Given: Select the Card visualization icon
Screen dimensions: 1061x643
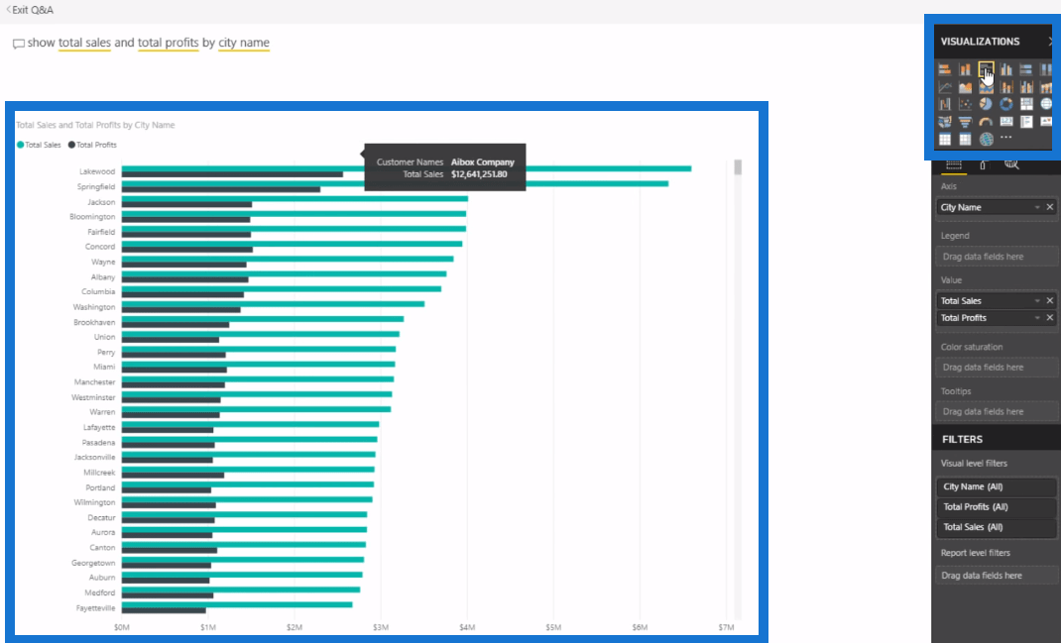Looking at the screenshot, I should point(1006,122).
